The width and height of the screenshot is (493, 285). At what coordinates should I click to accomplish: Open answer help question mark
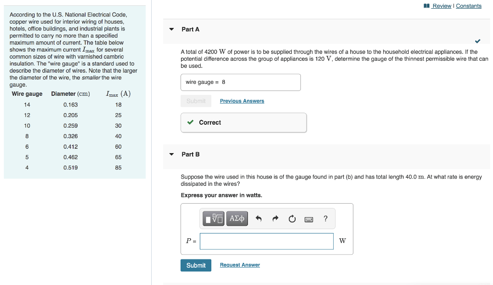coord(325,219)
